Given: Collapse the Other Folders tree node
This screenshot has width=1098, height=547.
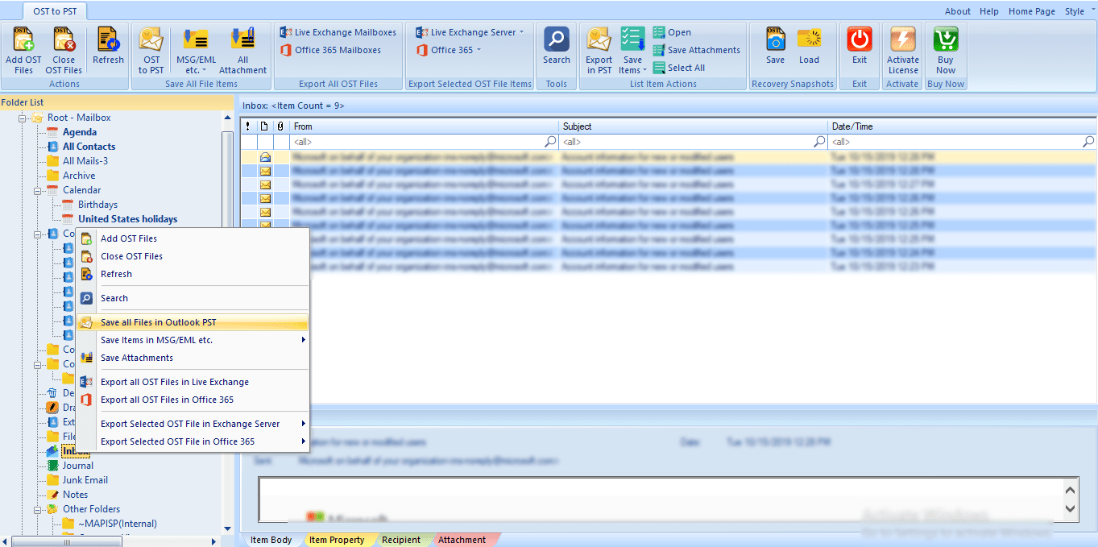Looking at the screenshot, I should (x=38, y=510).
